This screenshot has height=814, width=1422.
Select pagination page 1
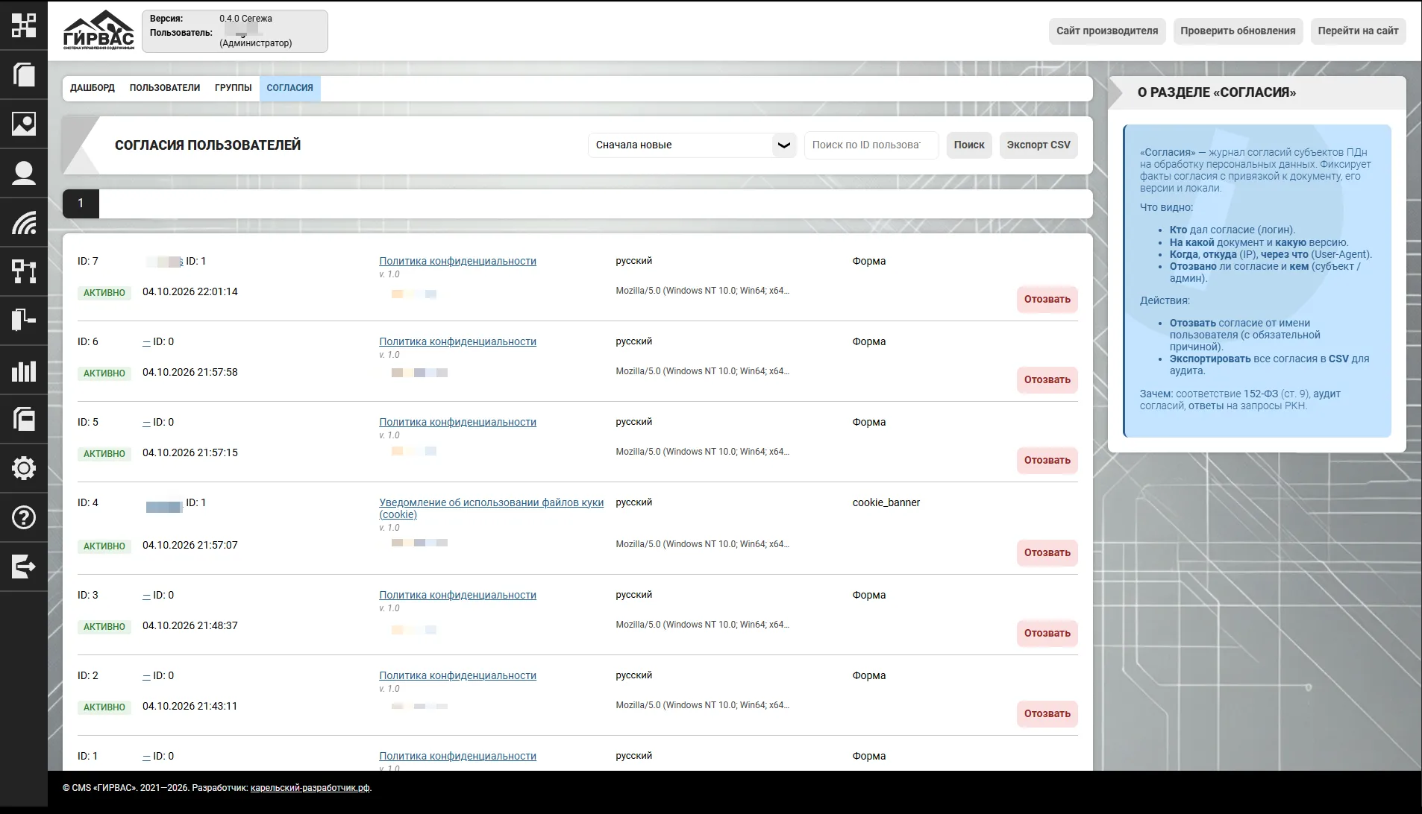(81, 203)
